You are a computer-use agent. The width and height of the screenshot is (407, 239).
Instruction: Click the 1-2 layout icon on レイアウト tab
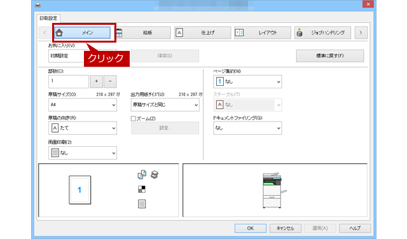(239, 32)
